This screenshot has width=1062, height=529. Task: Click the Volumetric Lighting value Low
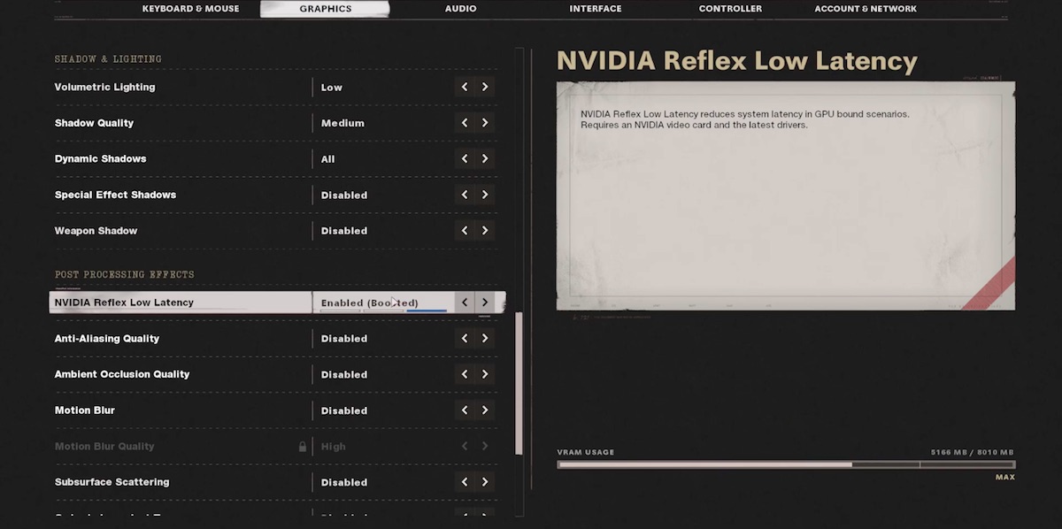[x=332, y=88]
